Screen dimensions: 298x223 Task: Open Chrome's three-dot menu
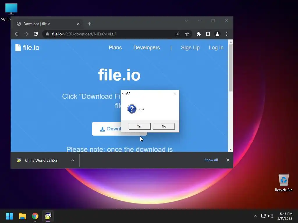(x=227, y=34)
